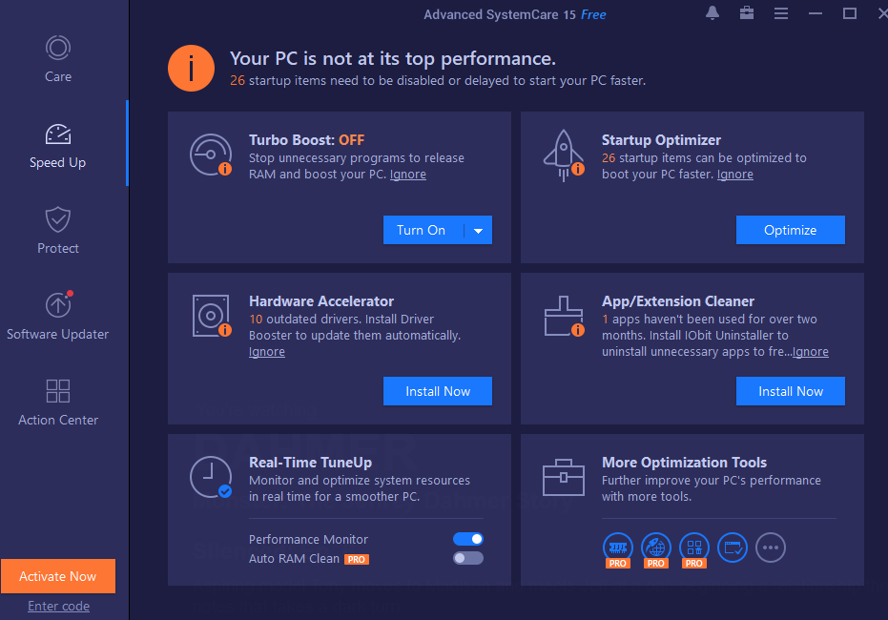Open the Enter code link

(58, 606)
